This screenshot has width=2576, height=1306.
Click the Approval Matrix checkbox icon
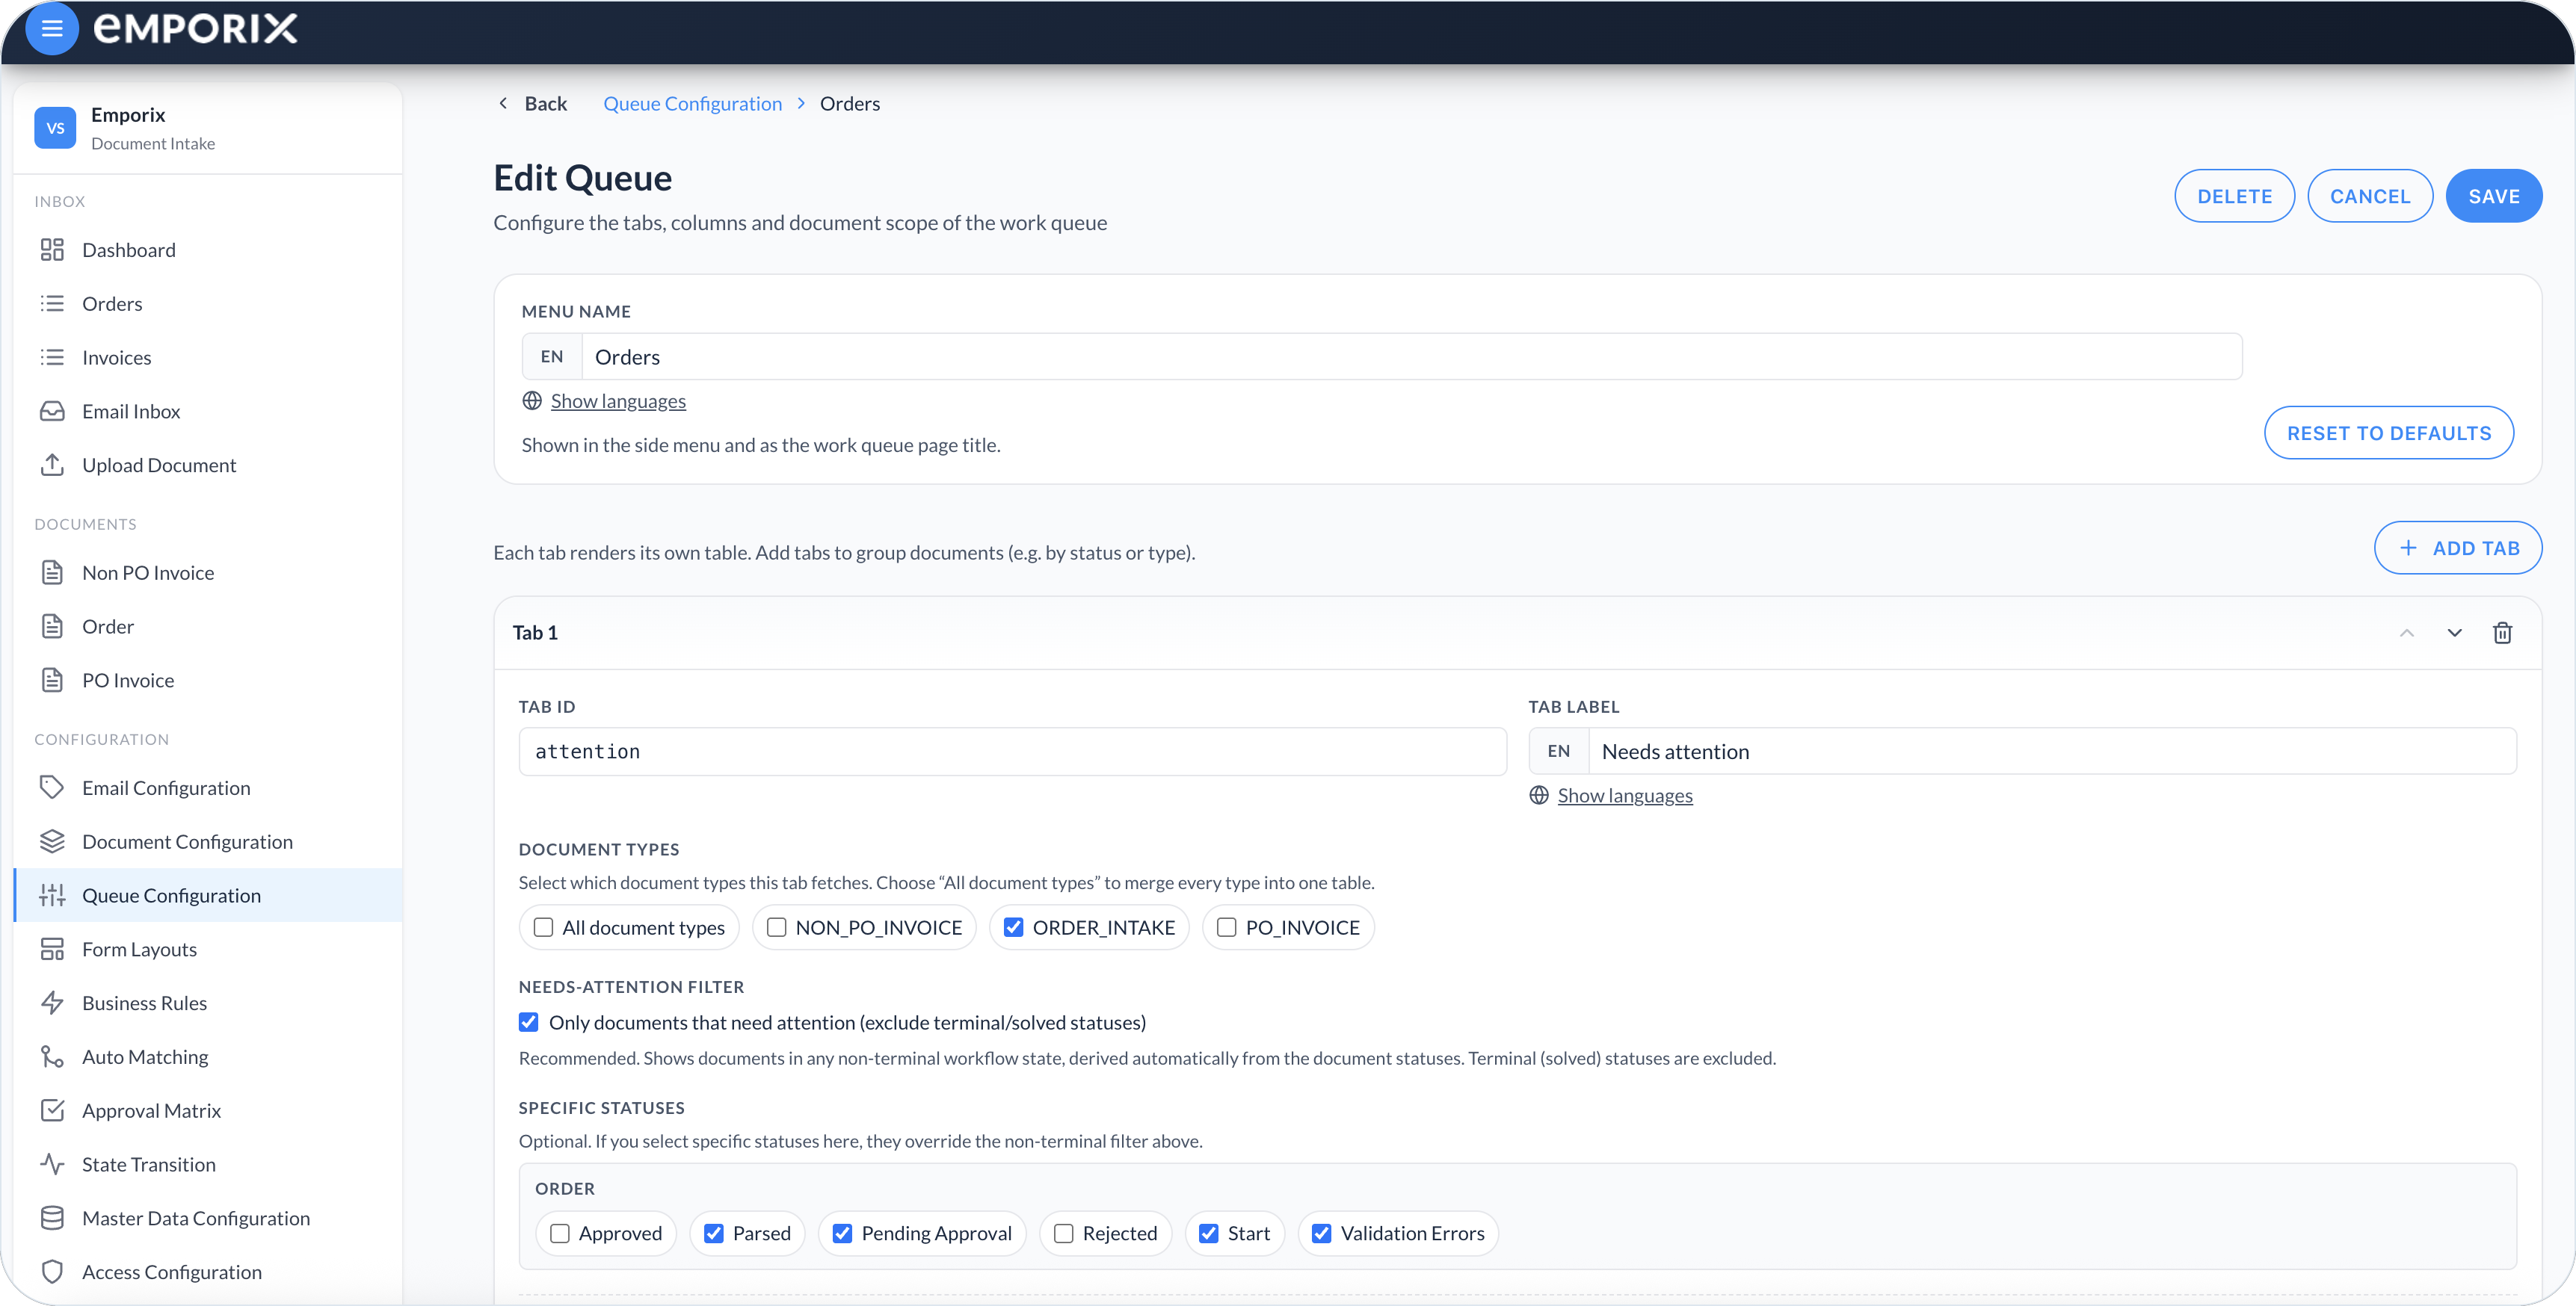tap(52, 1110)
